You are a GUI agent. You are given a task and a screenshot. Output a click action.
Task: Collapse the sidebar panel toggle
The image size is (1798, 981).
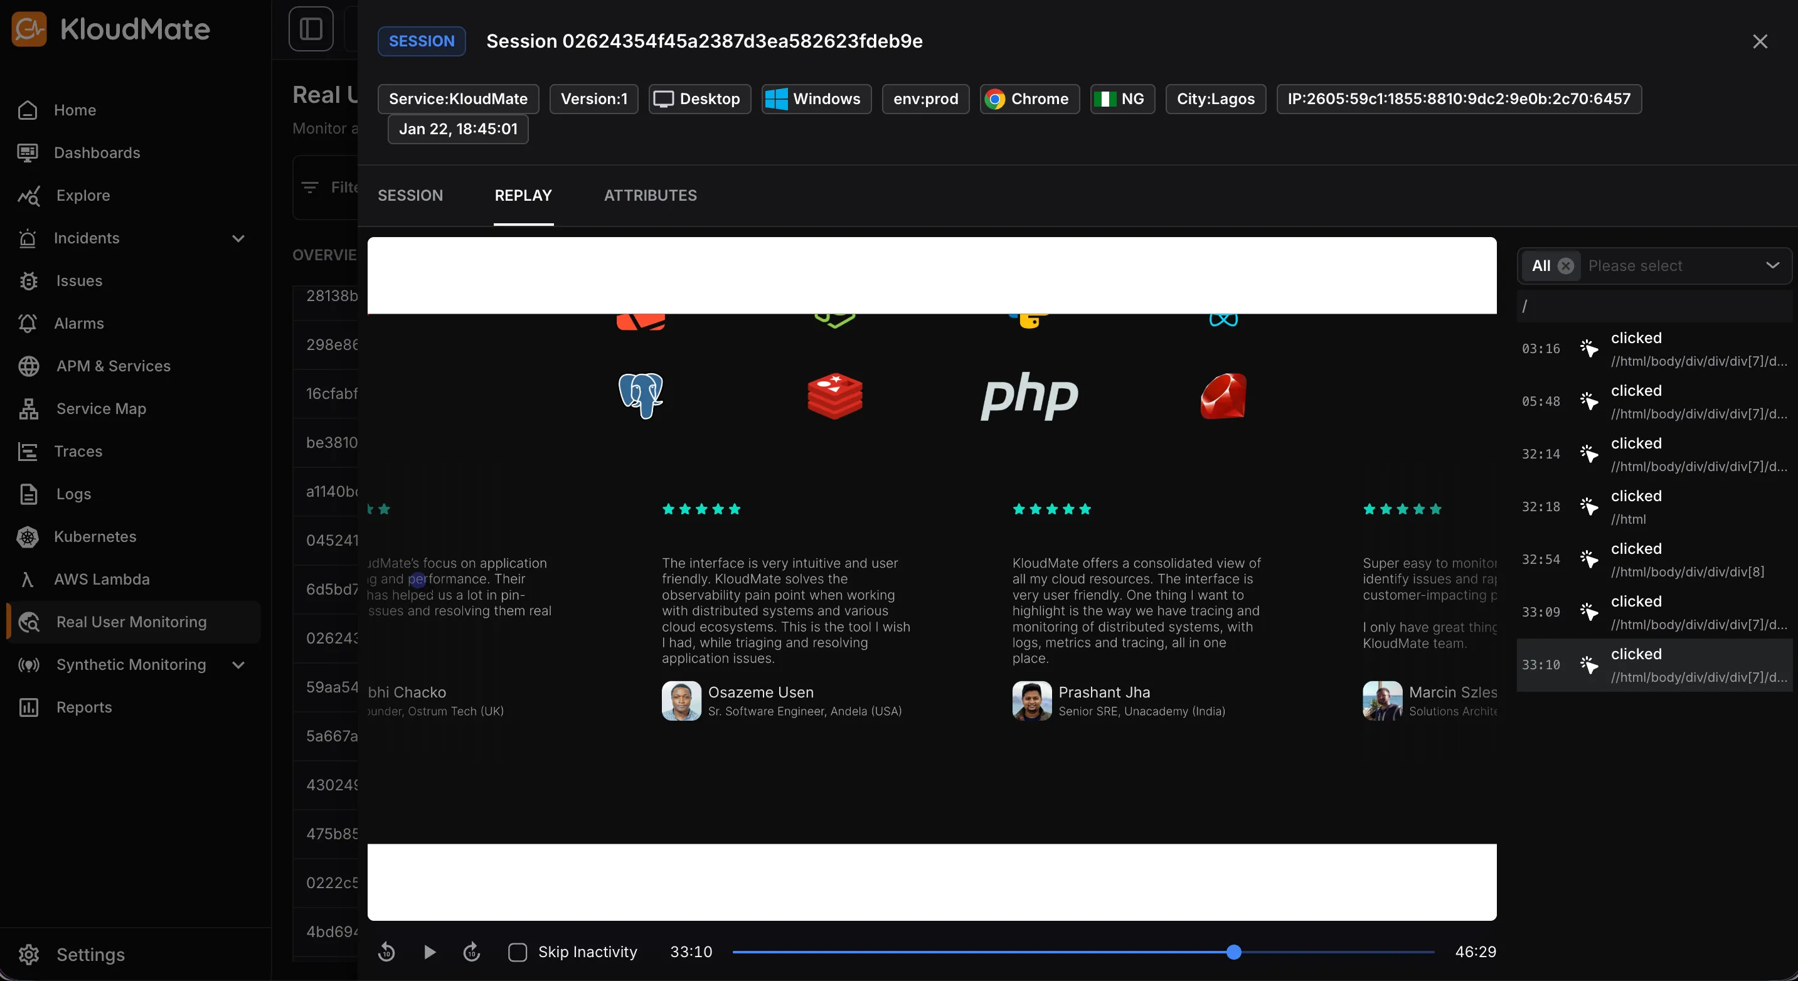311,29
